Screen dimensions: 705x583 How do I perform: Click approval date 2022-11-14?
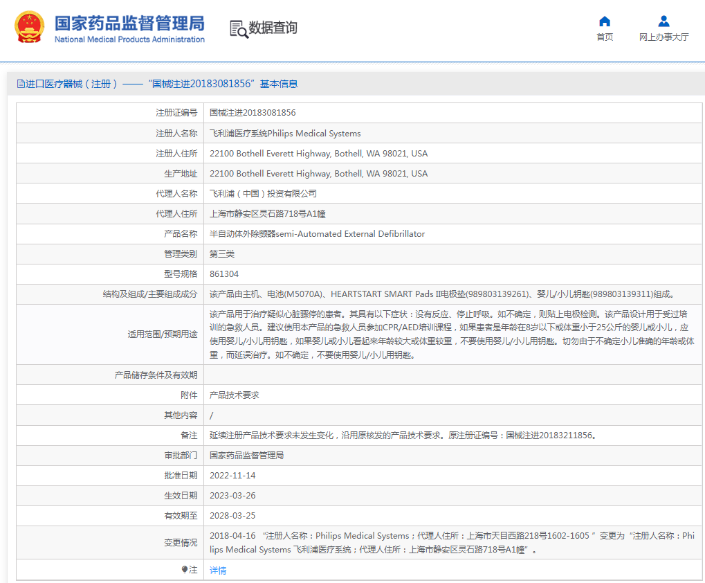point(232,476)
